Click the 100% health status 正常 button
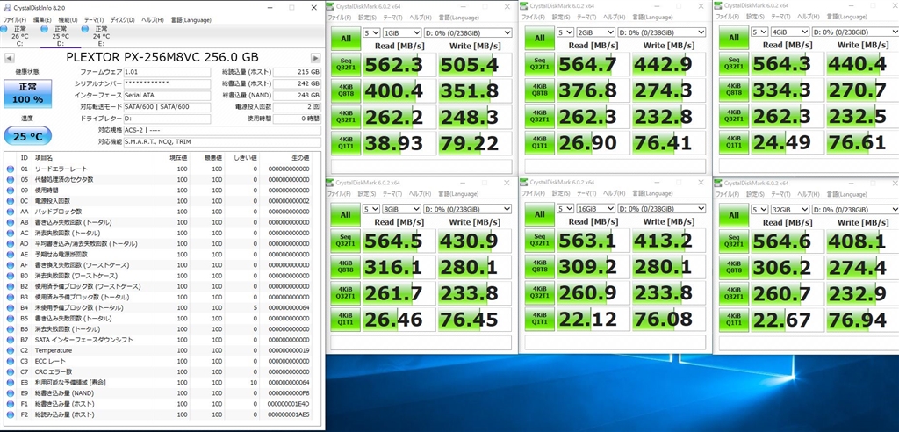 [x=27, y=94]
